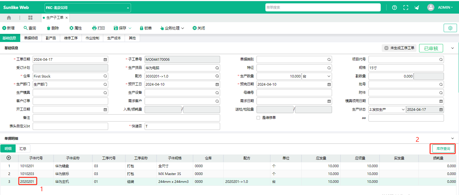Open the 业务处理 dropdown menu

172,28
